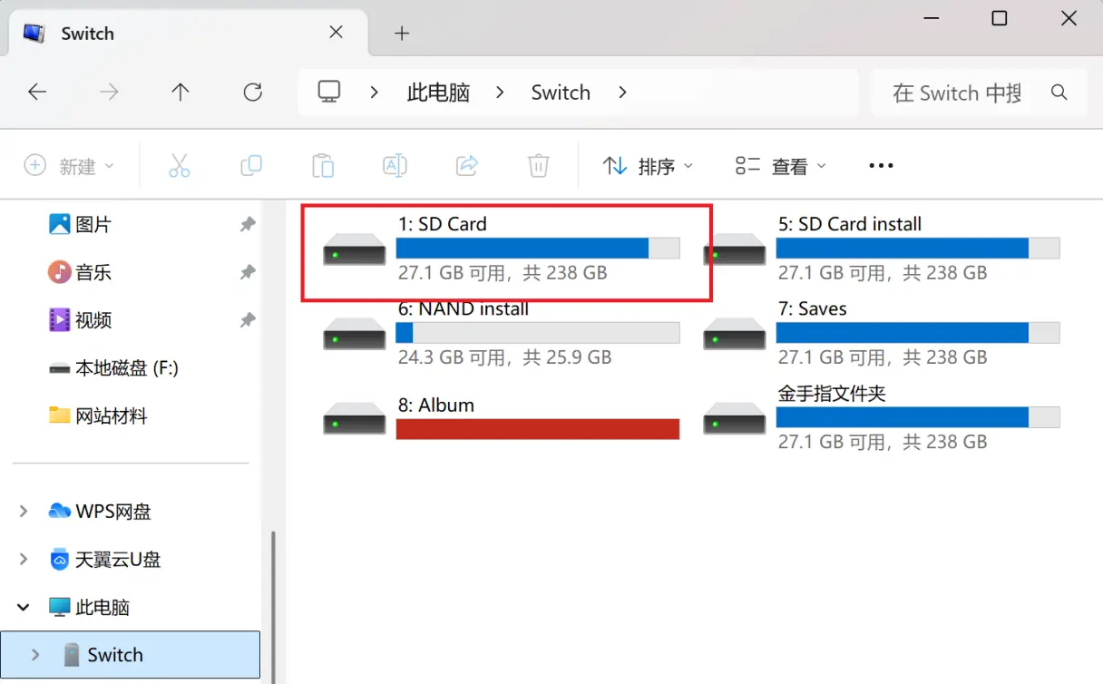Viewport: 1103px width, 684px height.
Task: Click the Delete trash can icon
Action: [x=539, y=165]
